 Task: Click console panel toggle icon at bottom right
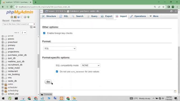point(175,91)
